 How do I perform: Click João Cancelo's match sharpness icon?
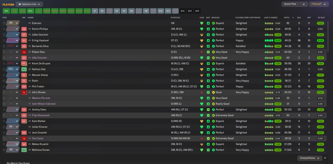[x=208, y=58]
